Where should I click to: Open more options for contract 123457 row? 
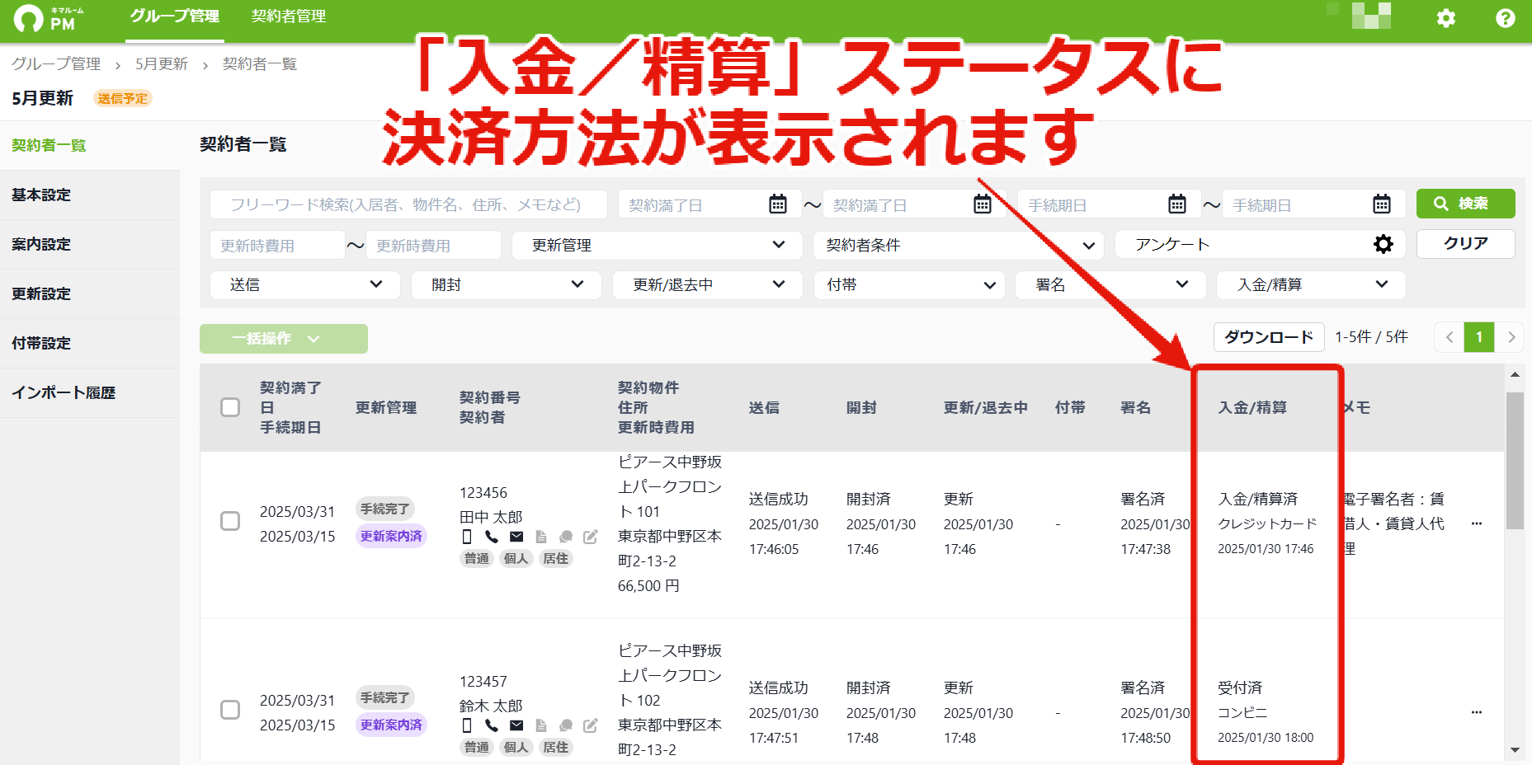[x=1477, y=712]
